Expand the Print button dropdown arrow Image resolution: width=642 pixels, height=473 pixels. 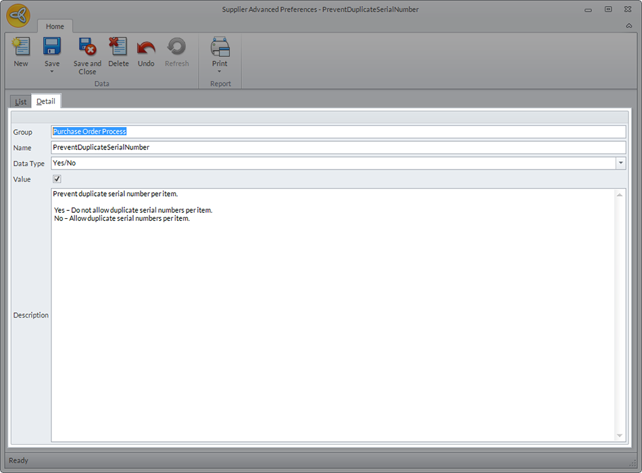click(x=220, y=71)
